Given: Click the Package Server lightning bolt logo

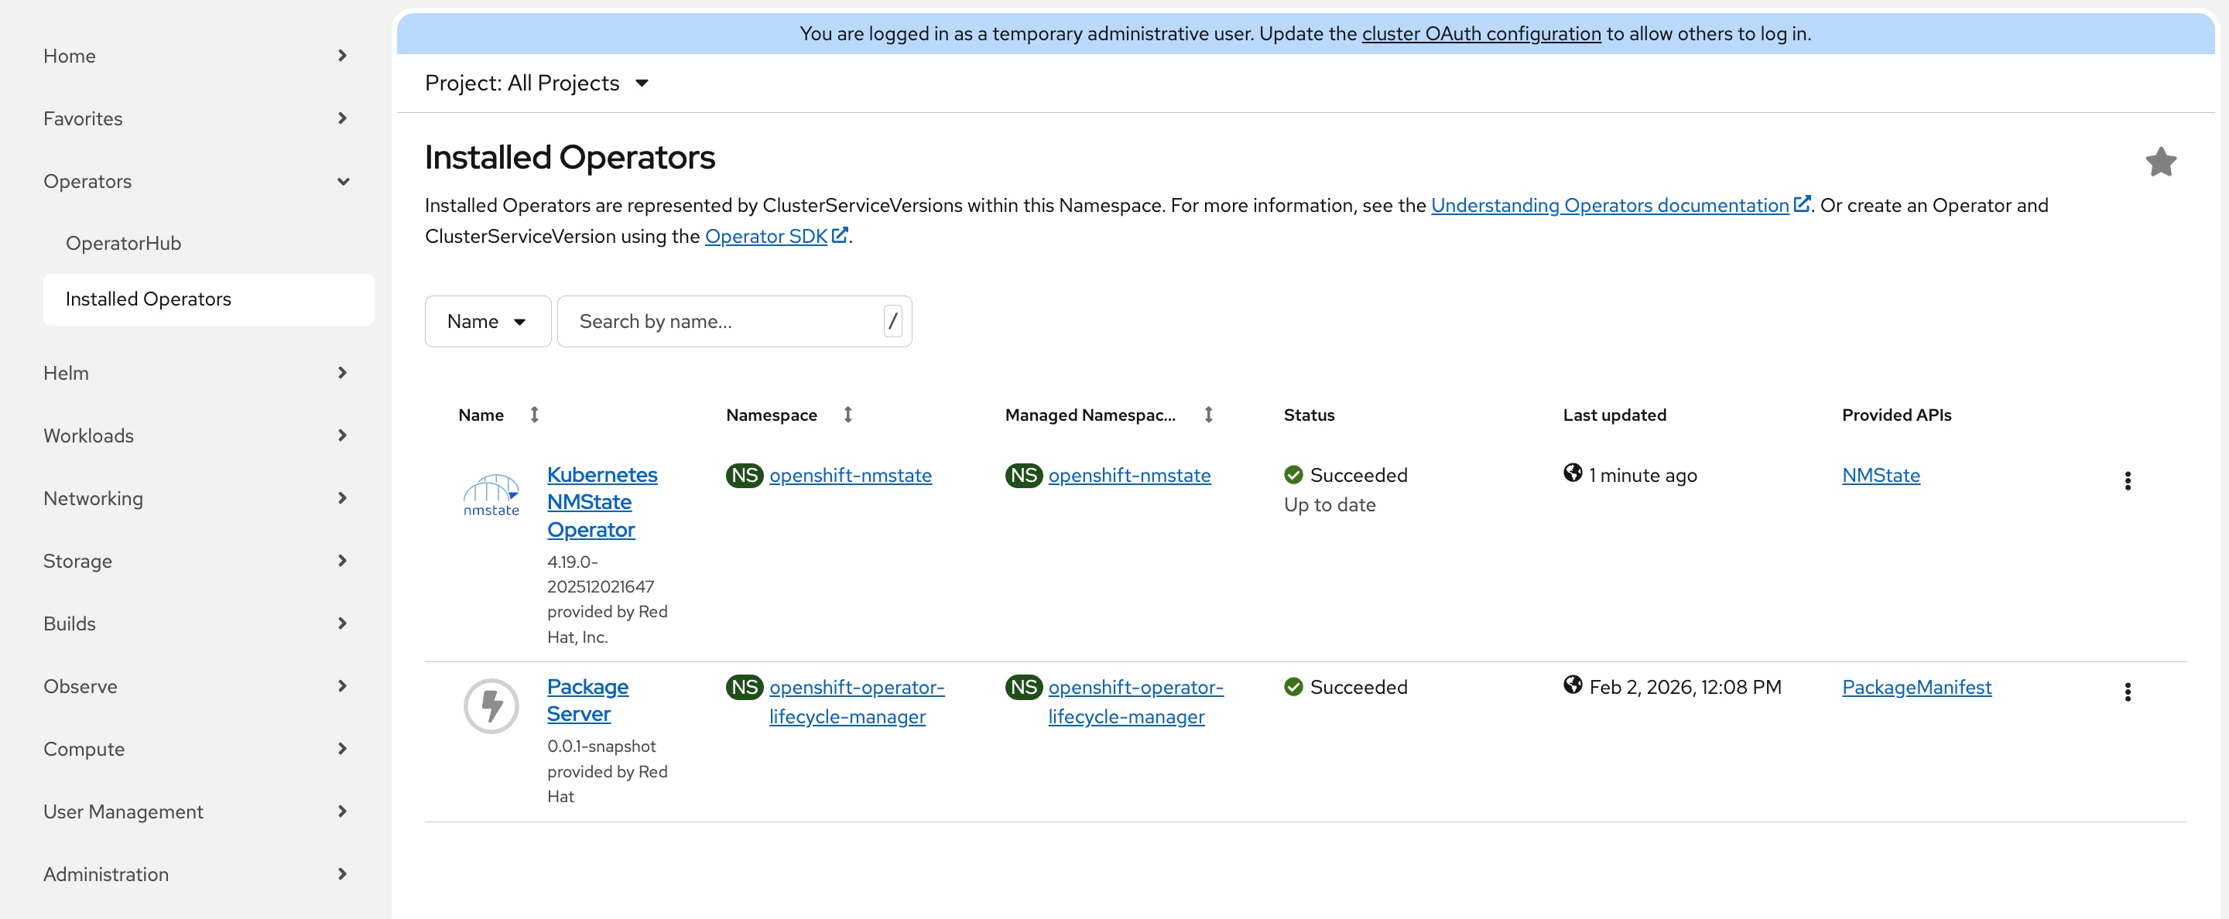Looking at the screenshot, I should (491, 705).
